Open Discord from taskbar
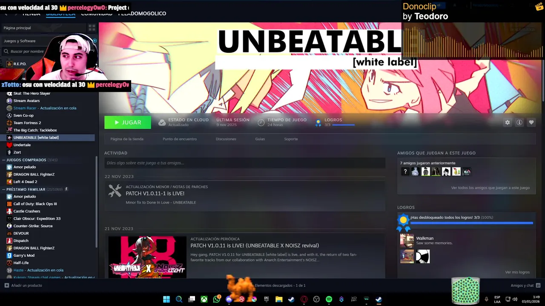Viewport: 545px width, 306px height. (229, 299)
